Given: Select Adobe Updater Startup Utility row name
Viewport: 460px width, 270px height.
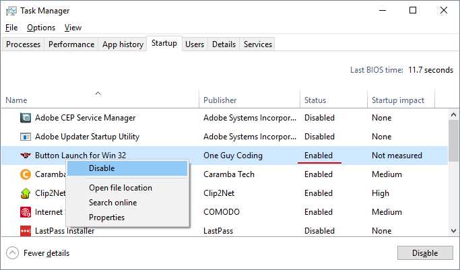Looking at the screenshot, I should tap(87, 137).
